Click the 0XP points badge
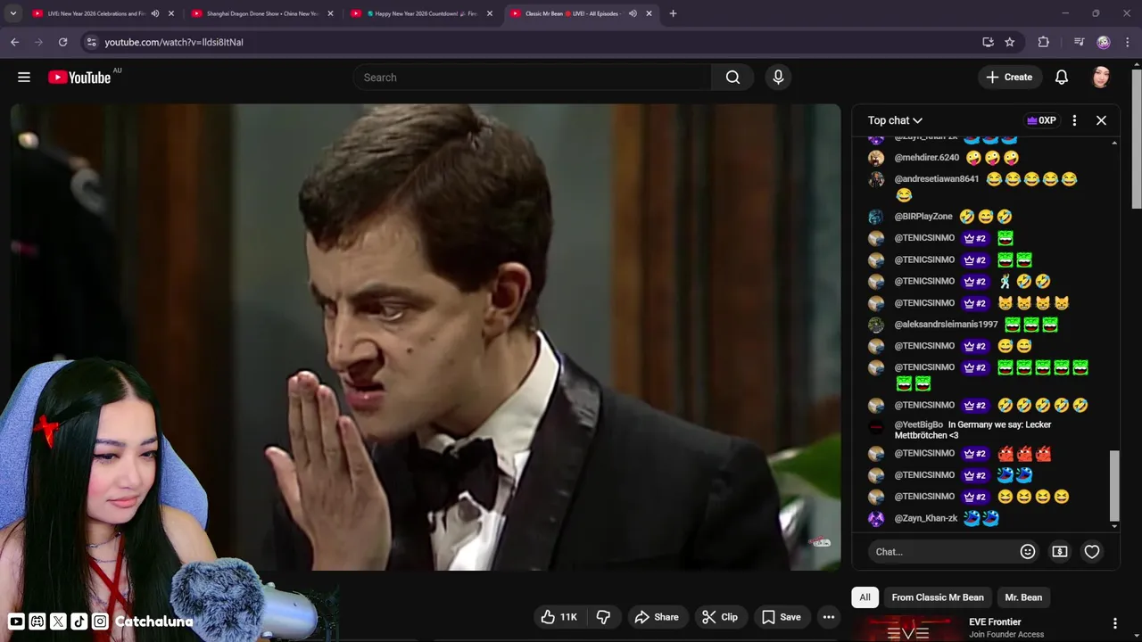The width and height of the screenshot is (1142, 642). coord(1041,120)
